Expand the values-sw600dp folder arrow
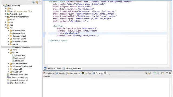Screen dimensions: 173x97 coord(8,64)
